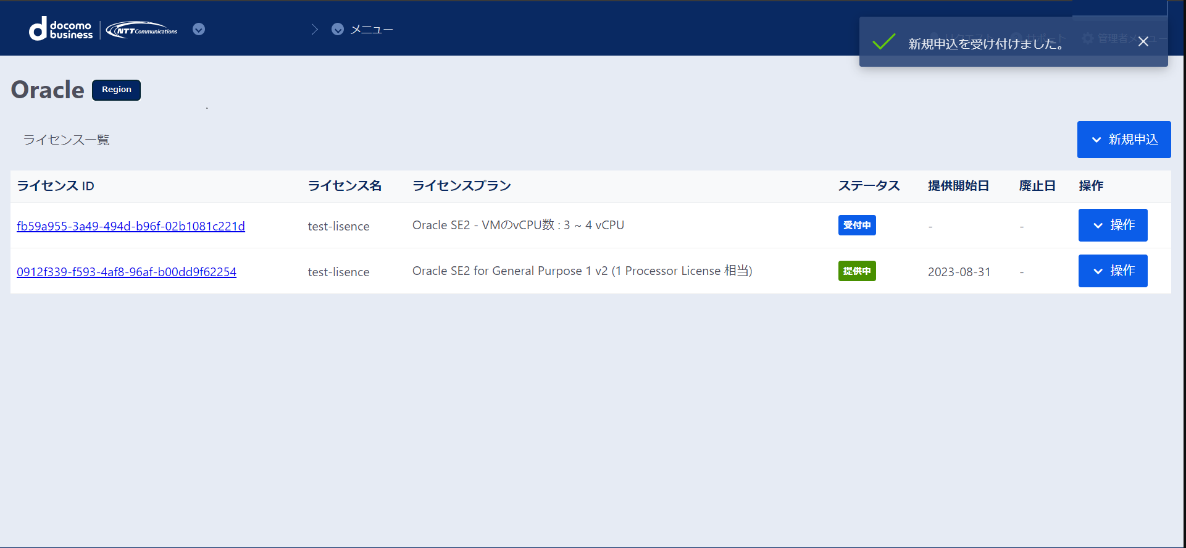This screenshot has width=1186, height=548.
Task: Open the 新規申込 dropdown button
Action: coord(1124,140)
